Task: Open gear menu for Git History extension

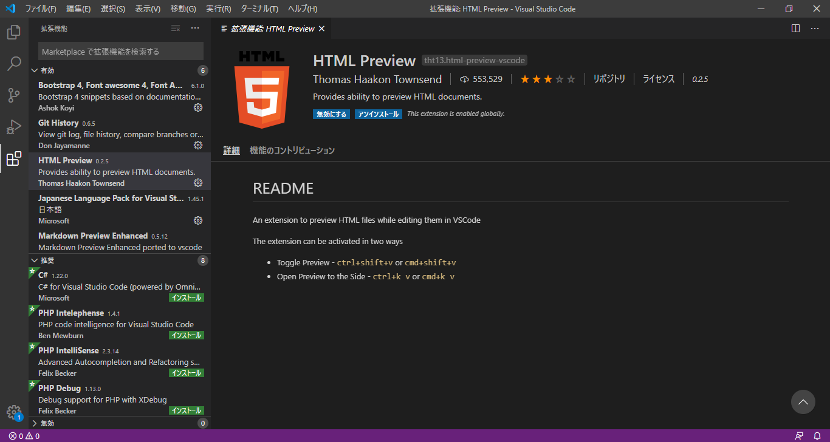Action: [198, 145]
